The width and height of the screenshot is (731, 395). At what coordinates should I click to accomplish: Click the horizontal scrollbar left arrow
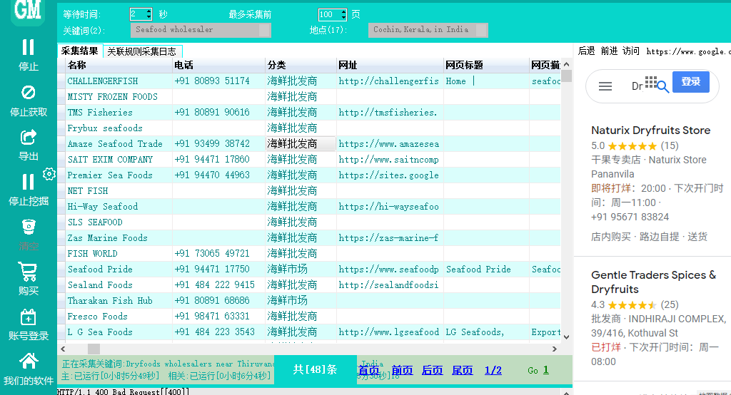[63, 349]
